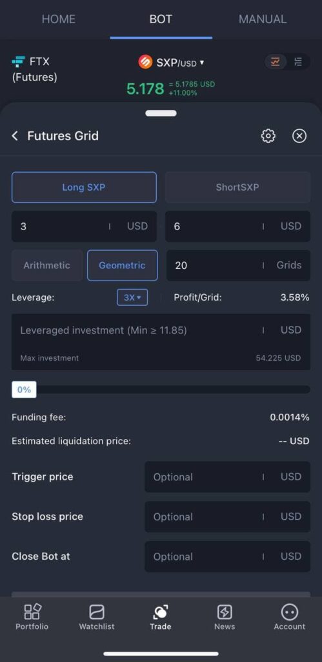Open the Portfolio section
Viewport: 322px width, 662px height.
(x=32, y=617)
